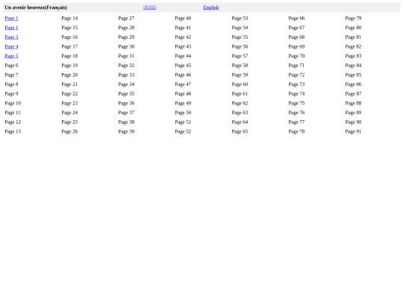Click the 'Page 27' entry
Screen dimensions: 403x302
pyautogui.click(x=126, y=18)
